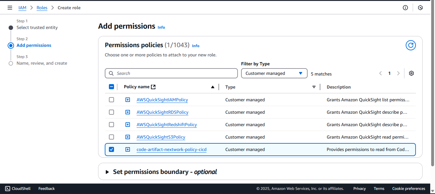This screenshot has width=435, height=194.
Task: Click the hexagon settings icon in header
Action: coord(420,8)
